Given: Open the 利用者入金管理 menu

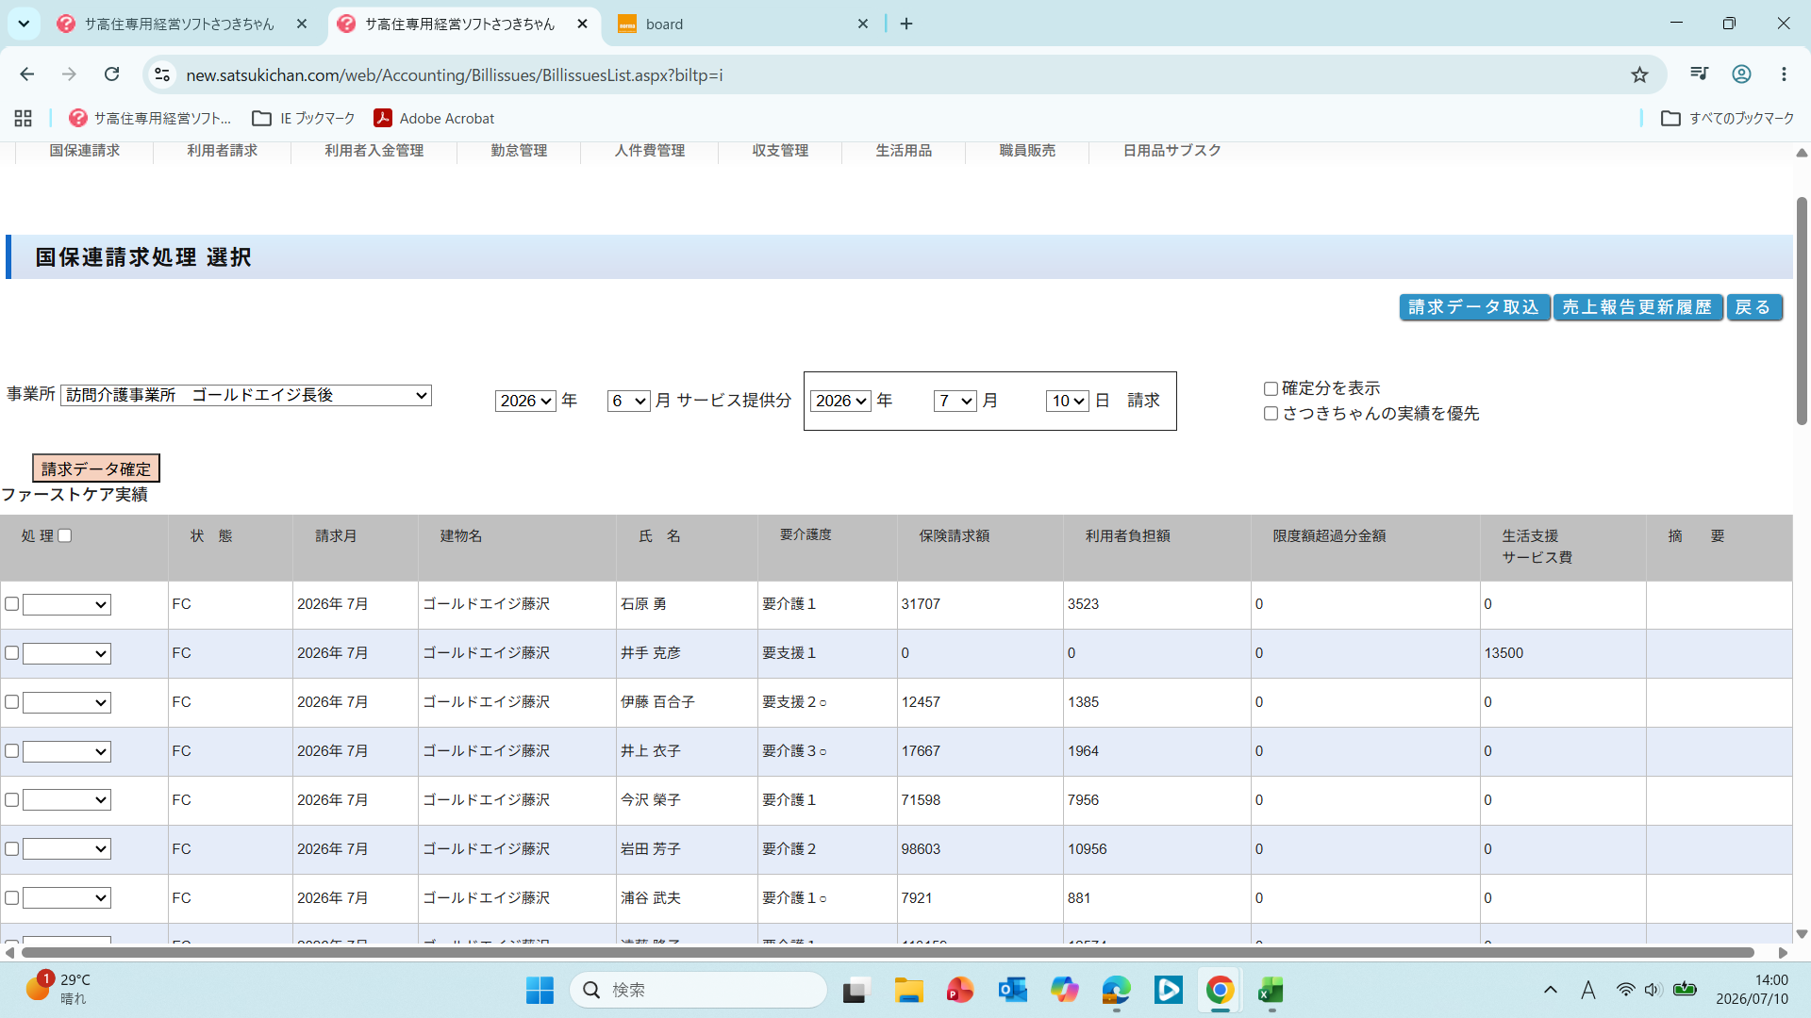Looking at the screenshot, I should (374, 151).
